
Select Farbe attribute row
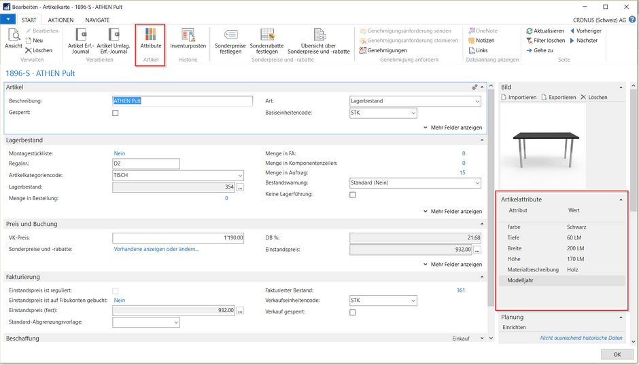[x=562, y=227]
